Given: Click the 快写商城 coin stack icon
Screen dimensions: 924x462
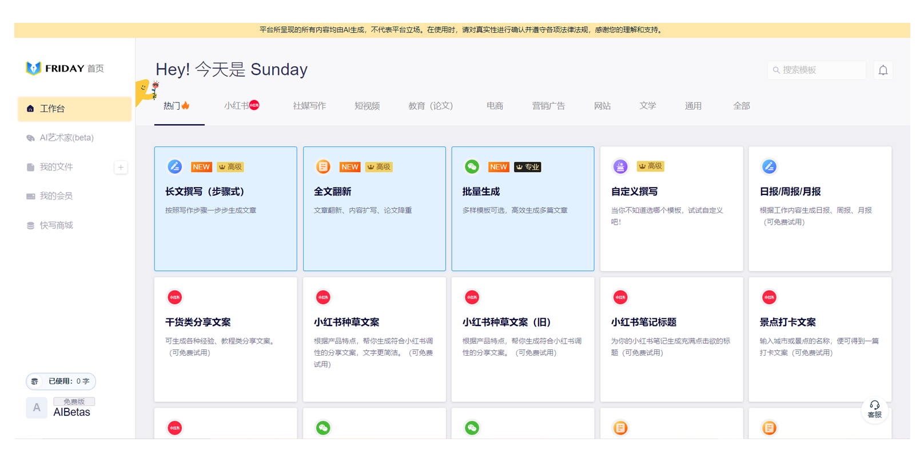Looking at the screenshot, I should pyautogui.click(x=30, y=225).
